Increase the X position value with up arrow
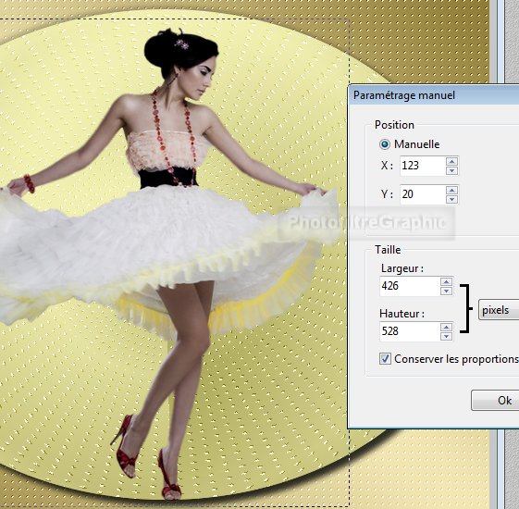 click(451, 161)
